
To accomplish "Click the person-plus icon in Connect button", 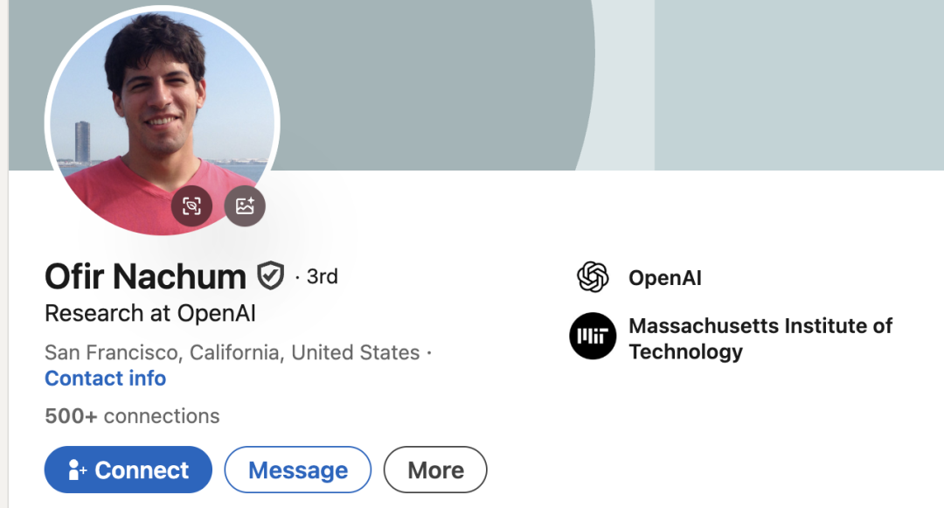I will (x=77, y=470).
